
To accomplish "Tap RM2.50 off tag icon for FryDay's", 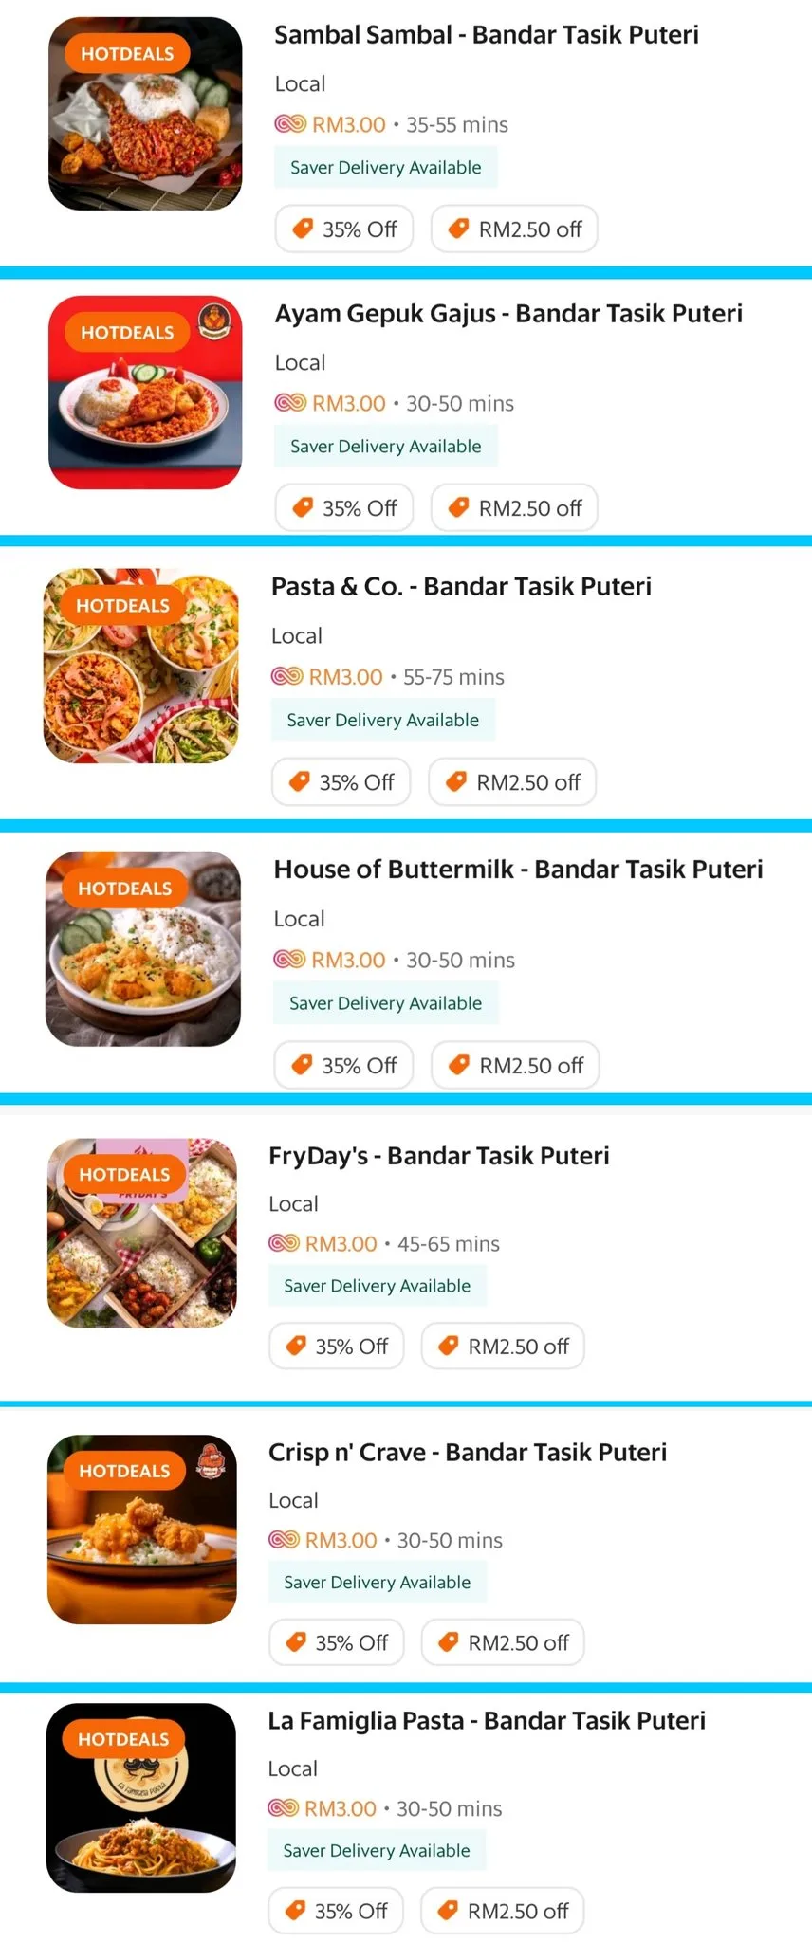I will pyautogui.click(x=449, y=1346).
